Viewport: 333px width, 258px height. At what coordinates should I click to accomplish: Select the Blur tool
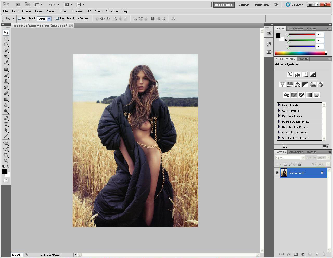pyautogui.click(x=6, y=105)
